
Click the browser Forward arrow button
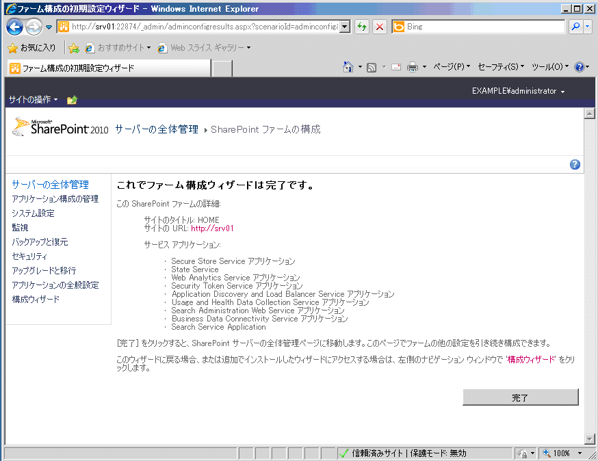(34, 27)
